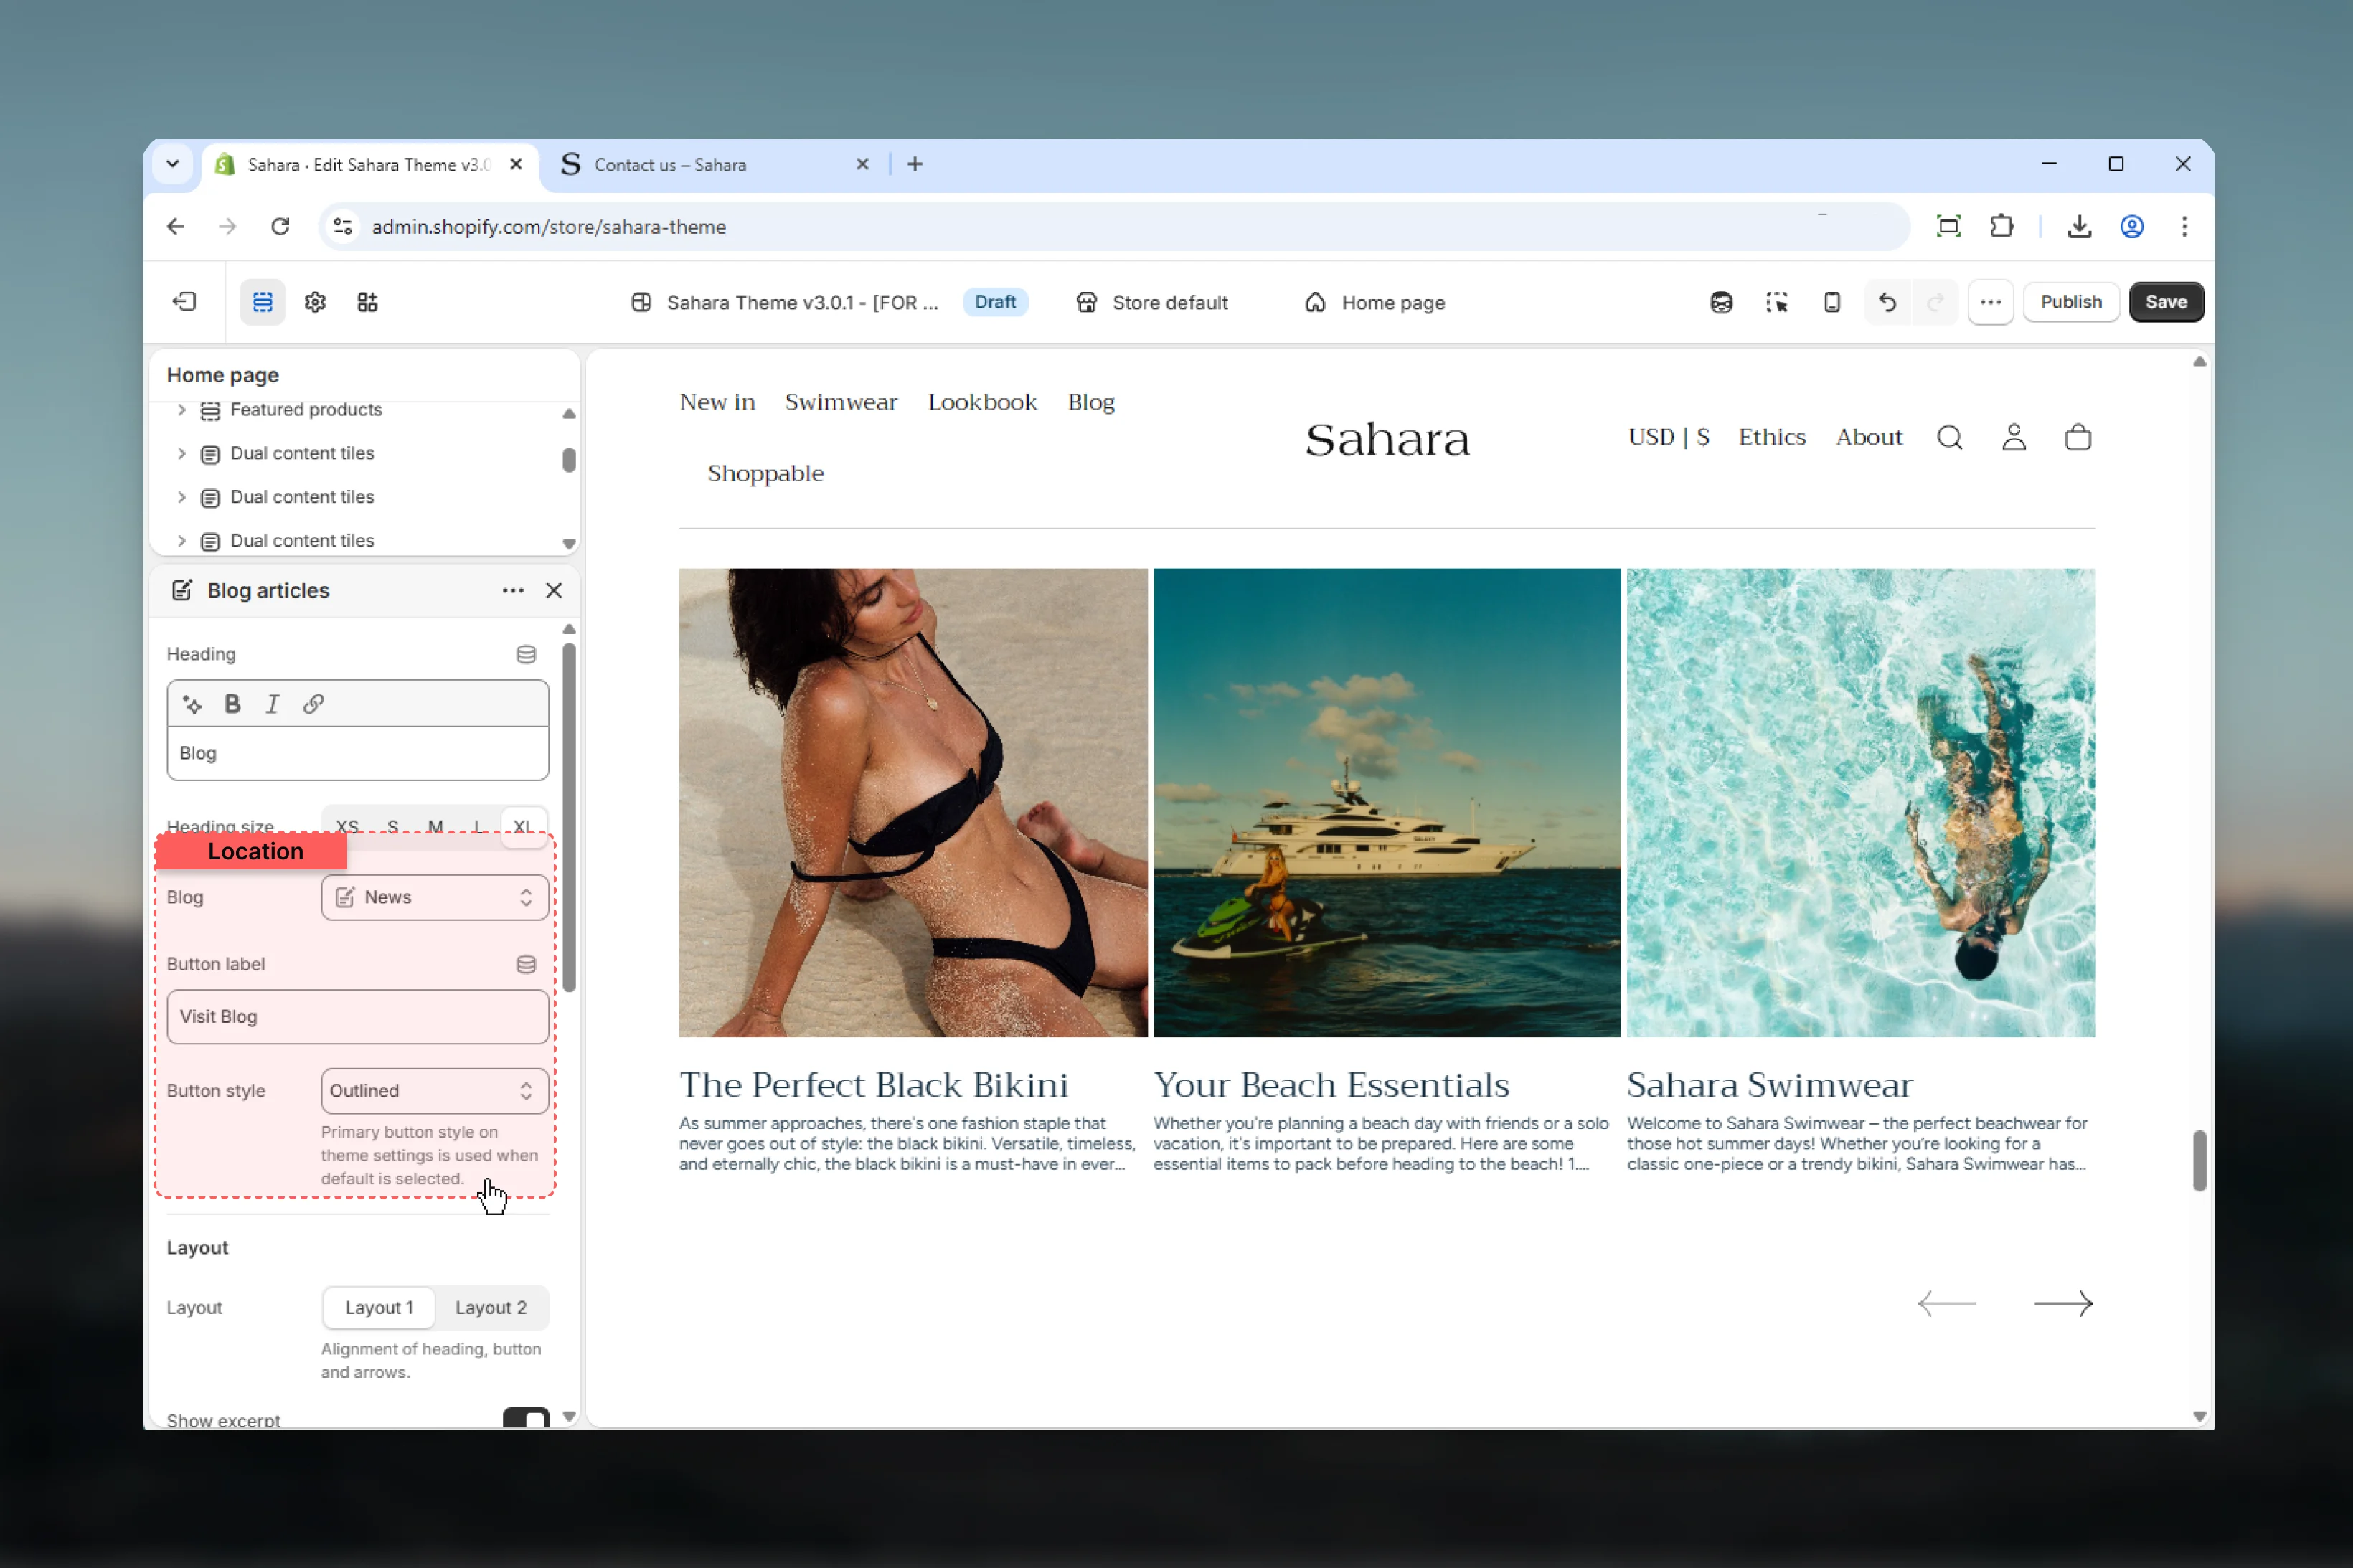2353x1568 pixels.
Task: Toggle the inspector selection icon
Action: [x=1776, y=302]
